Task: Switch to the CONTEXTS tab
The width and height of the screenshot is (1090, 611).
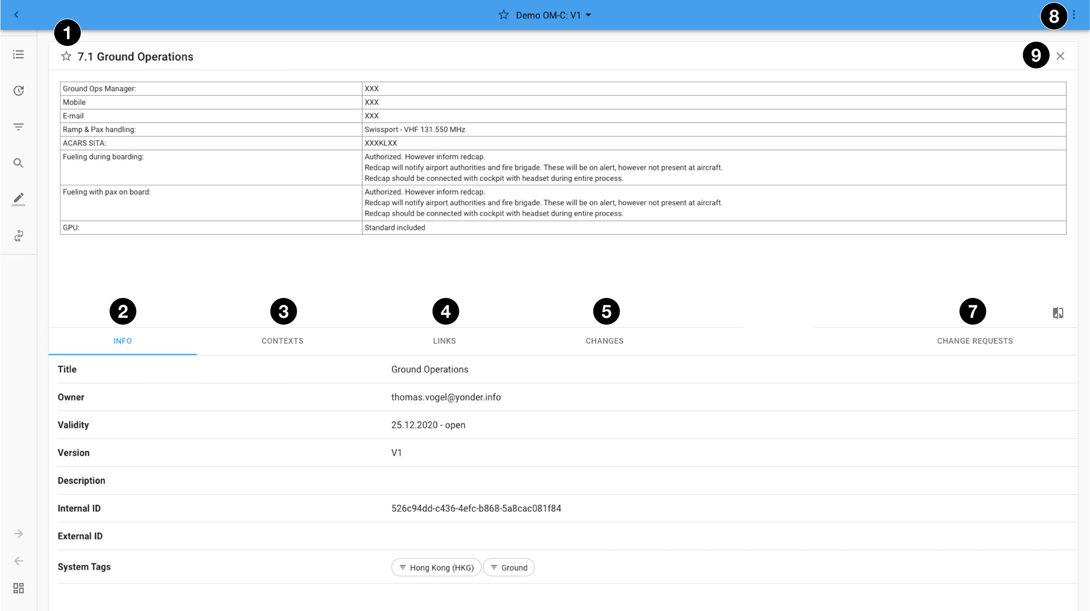Action: pos(283,341)
